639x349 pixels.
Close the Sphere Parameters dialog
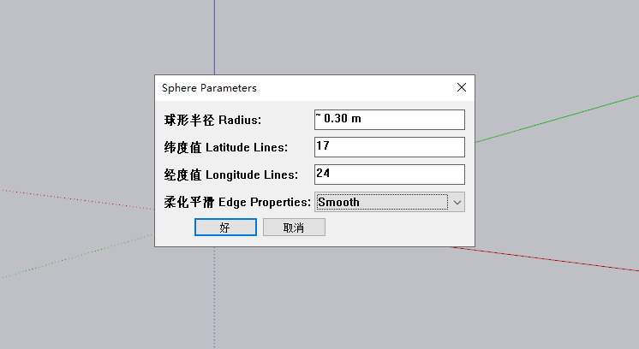click(462, 87)
